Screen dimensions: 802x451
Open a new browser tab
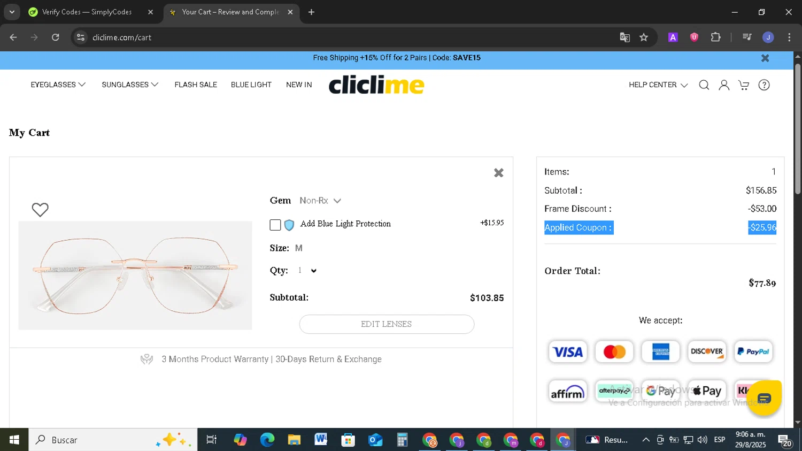click(312, 12)
